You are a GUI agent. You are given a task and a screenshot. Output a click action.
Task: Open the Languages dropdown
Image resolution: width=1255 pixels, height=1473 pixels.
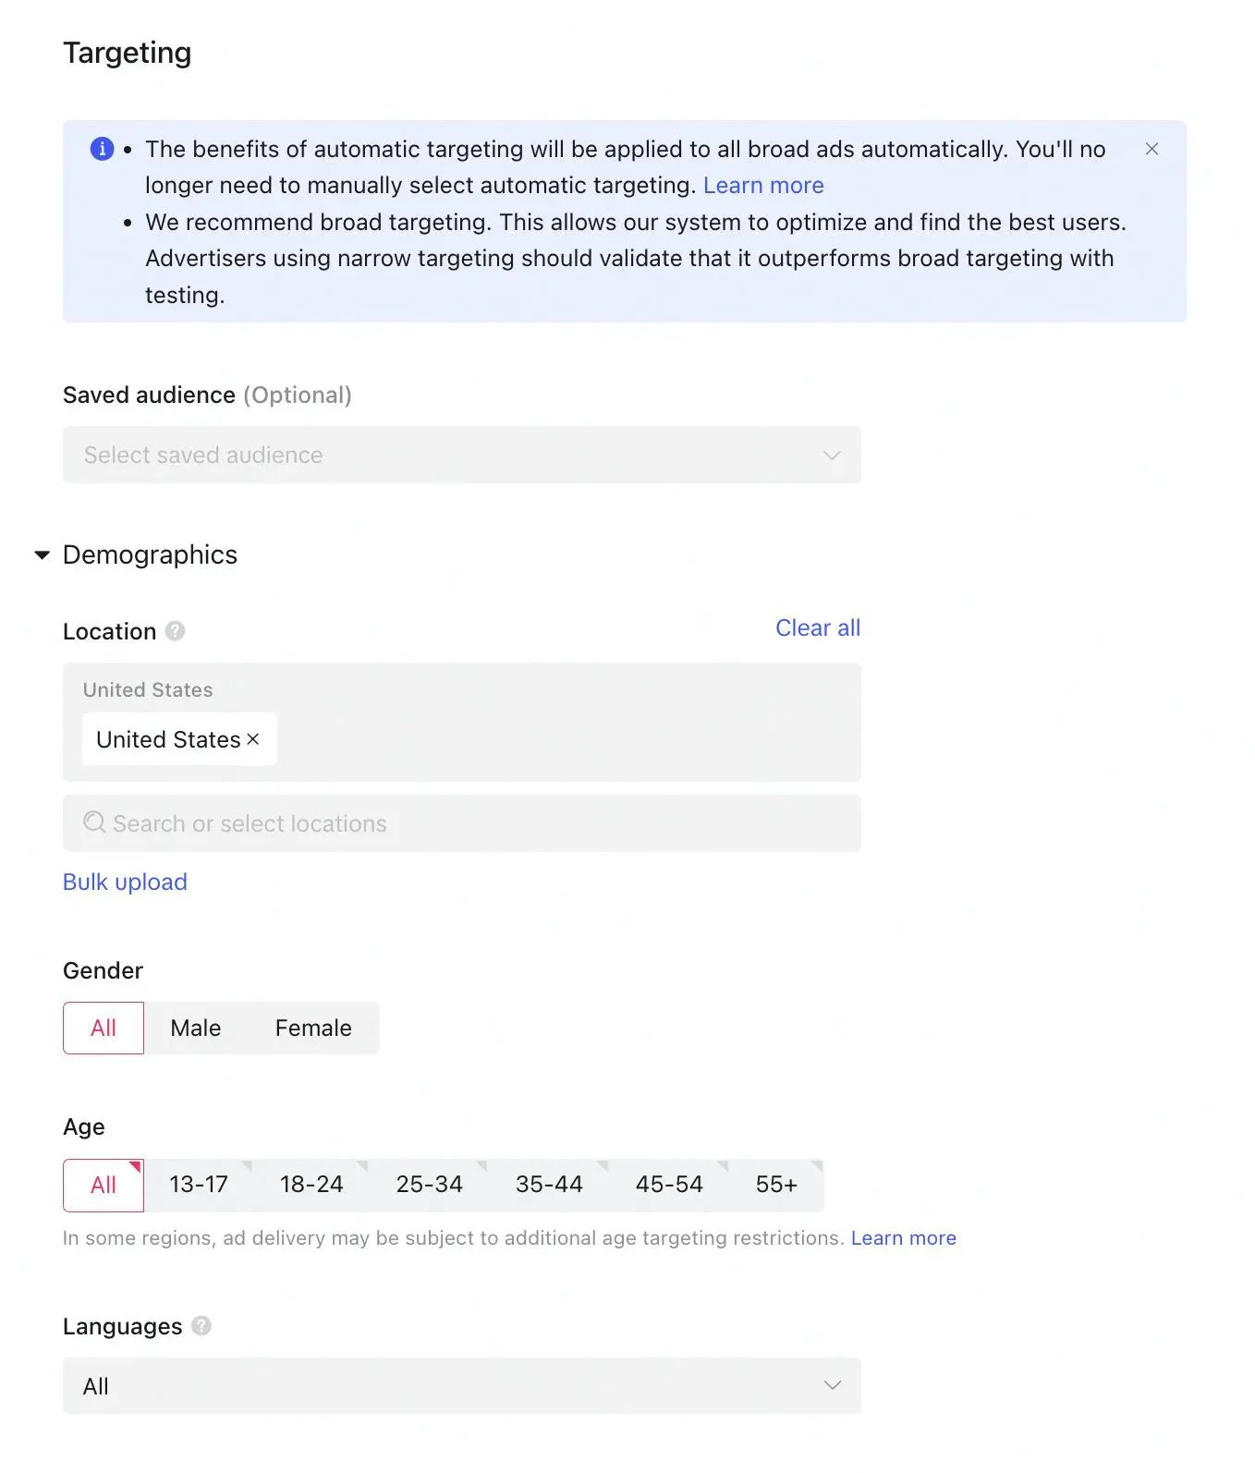(462, 1385)
